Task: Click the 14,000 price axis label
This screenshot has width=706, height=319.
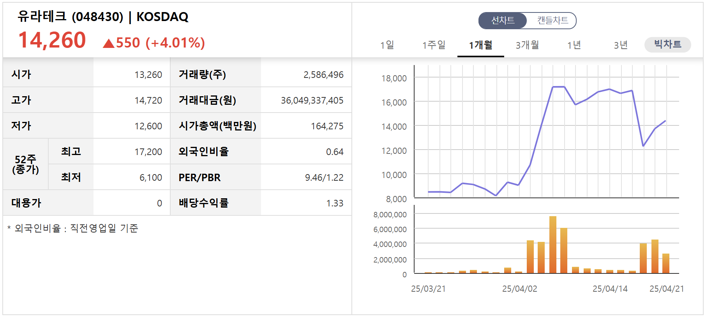Action: click(x=394, y=127)
